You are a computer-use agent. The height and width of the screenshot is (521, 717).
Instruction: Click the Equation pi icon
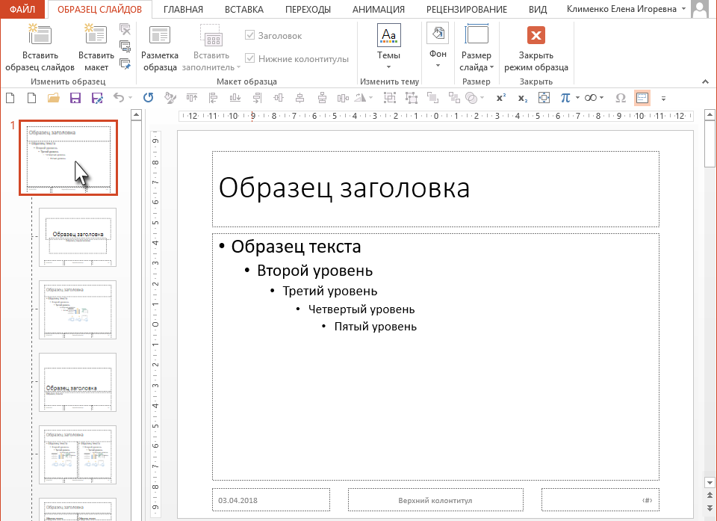click(x=565, y=97)
